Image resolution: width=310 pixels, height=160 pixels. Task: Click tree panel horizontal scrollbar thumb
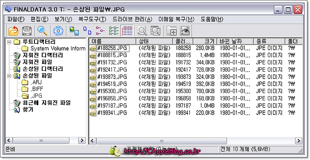pyautogui.click(x=41, y=141)
